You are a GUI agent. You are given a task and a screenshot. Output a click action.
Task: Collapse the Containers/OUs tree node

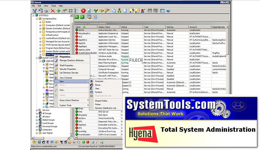[x=37, y=19]
